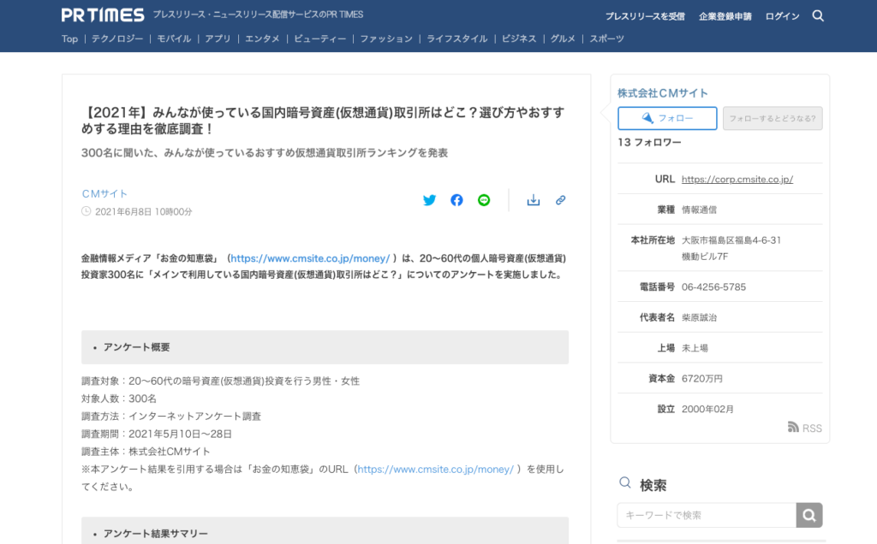
Task: Share article on Twitter
Action: tap(430, 200)
